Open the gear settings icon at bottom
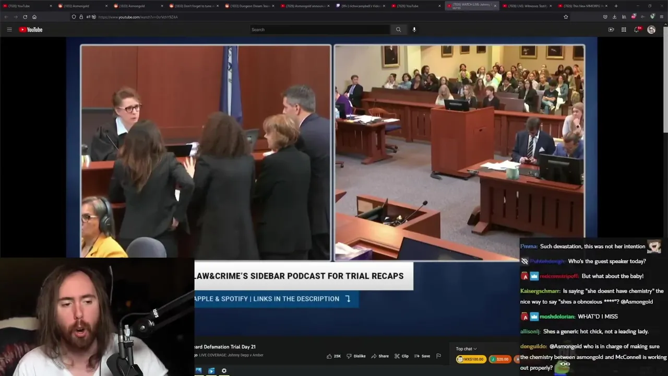The height and width of the screenshot is (376, 668). coord(224,371)
